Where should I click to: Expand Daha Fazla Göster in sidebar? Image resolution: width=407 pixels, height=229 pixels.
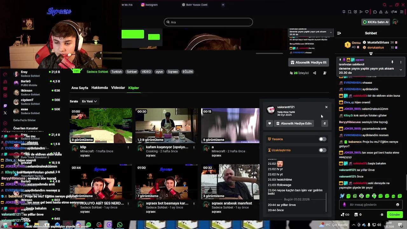point(24,120)
